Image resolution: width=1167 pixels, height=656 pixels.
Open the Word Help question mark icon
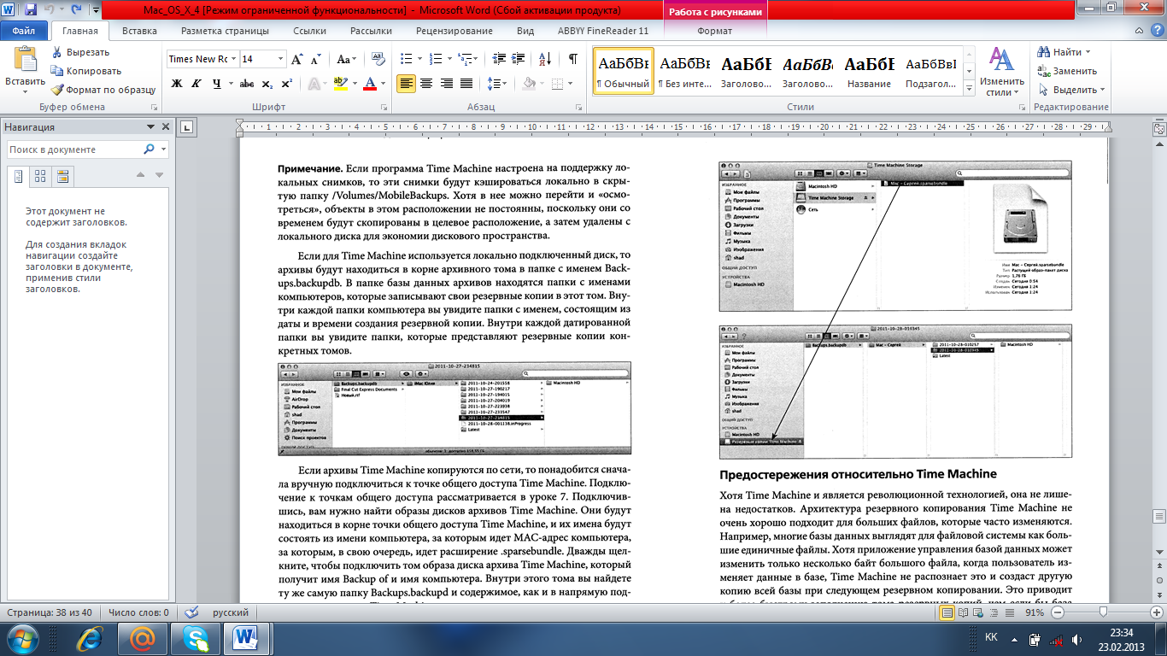(x=1156, y=31)
